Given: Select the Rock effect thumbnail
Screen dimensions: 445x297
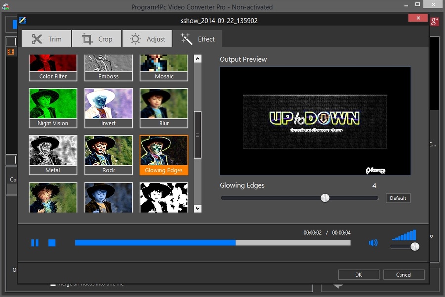Looking at the screenshot, I should pos(108,155).
